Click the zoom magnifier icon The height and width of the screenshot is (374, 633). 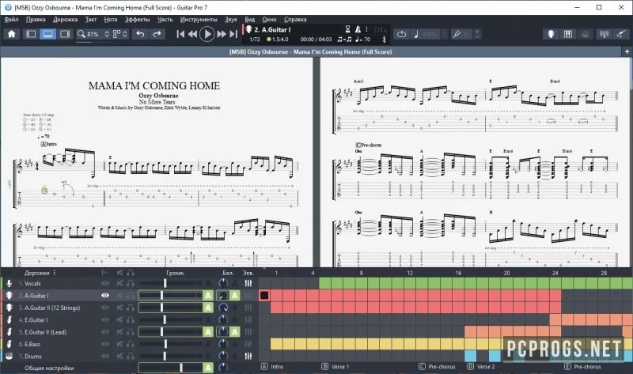coord(81,34)
